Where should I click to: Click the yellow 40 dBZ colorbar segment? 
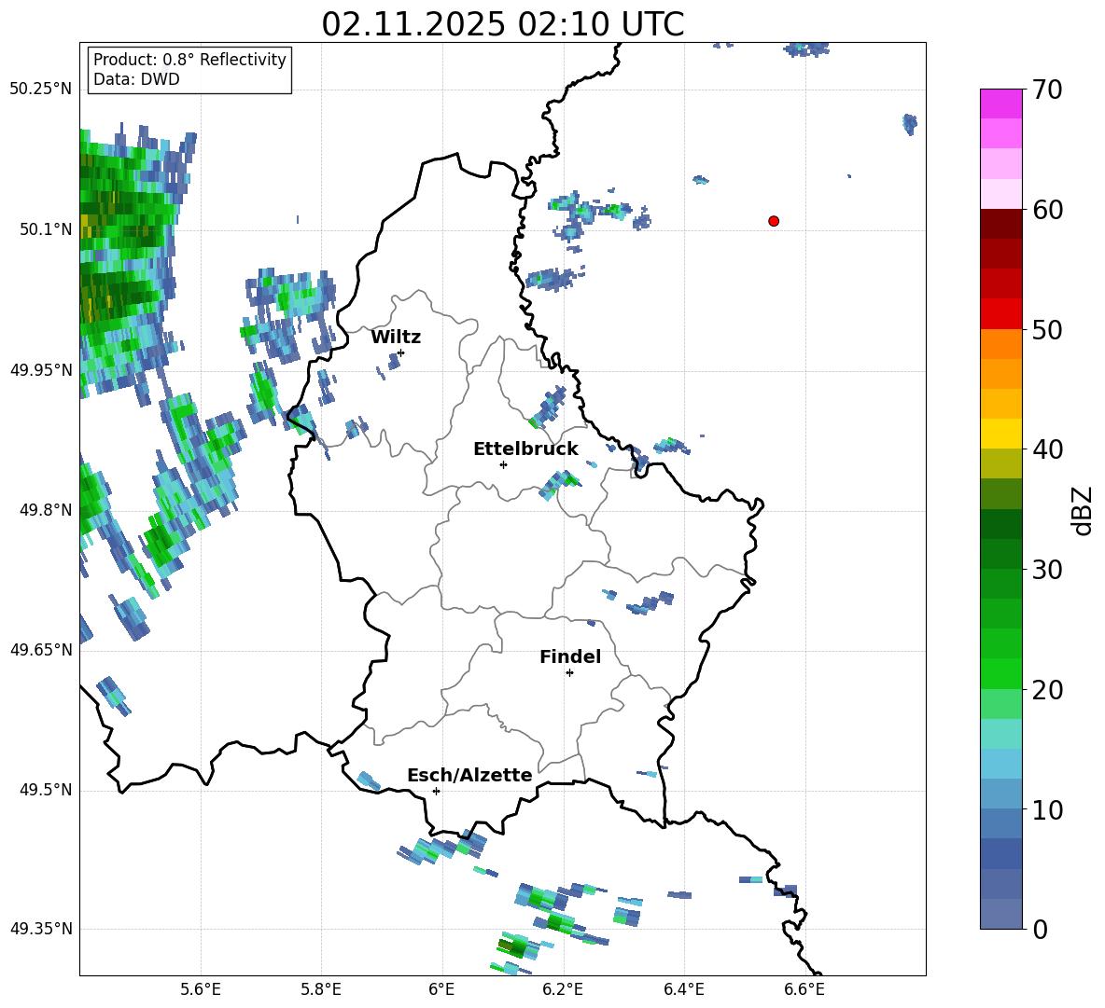[x=1000, y=434]
